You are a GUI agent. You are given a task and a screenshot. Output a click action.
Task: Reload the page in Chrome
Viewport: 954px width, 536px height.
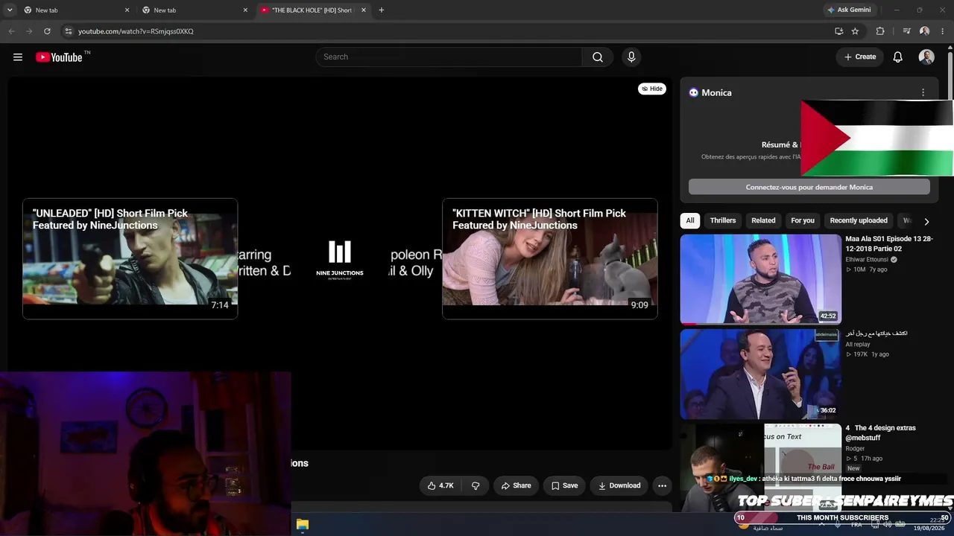tap(47, 31)
